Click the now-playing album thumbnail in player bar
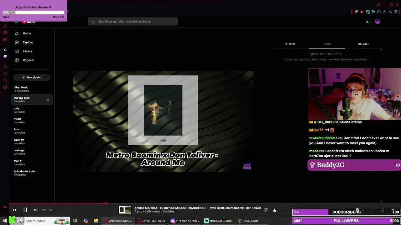Screen dimensions: 401x225 coord(125,210)
